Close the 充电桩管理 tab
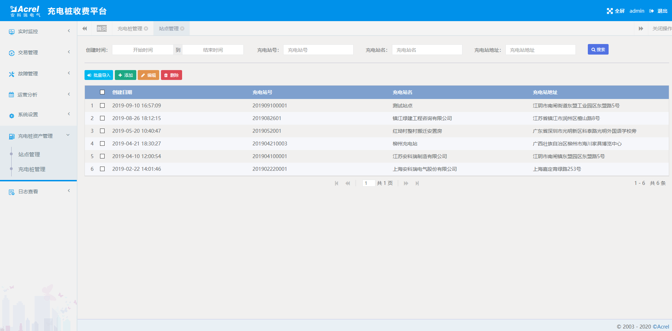The width and height of the screenshot is (672, 331). 146,29
